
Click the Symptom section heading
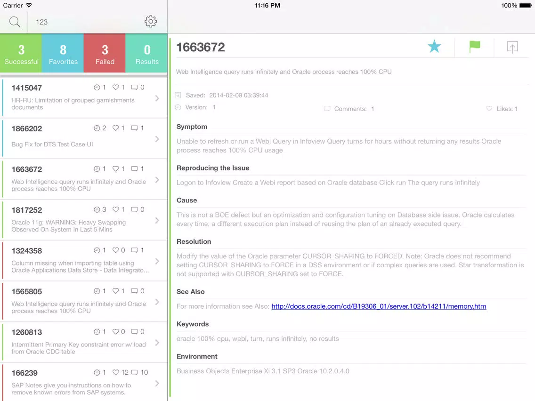click(192, 127)
